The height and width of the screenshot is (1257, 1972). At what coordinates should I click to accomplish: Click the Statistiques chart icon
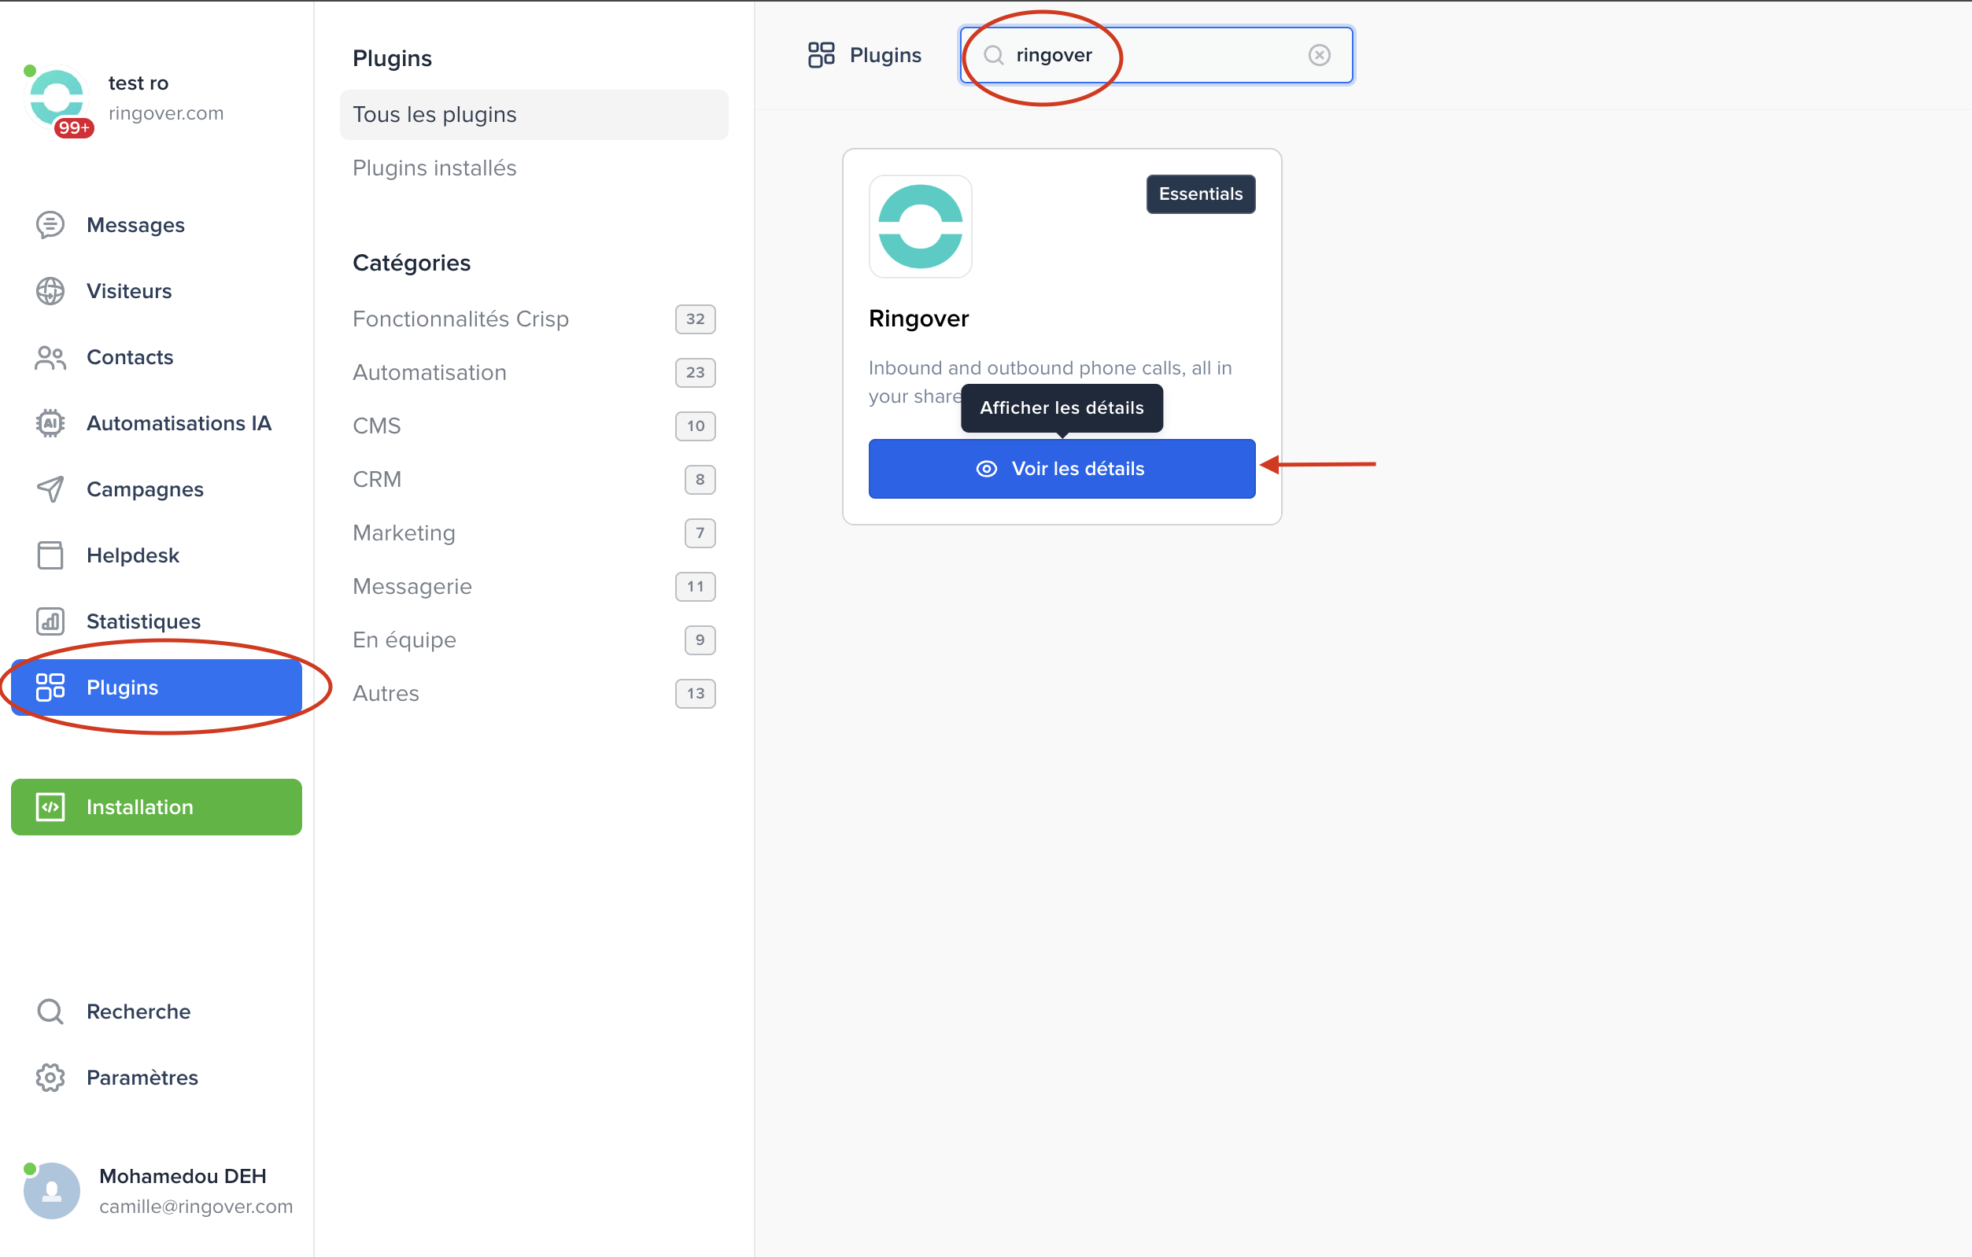click(x=50, y=621)
